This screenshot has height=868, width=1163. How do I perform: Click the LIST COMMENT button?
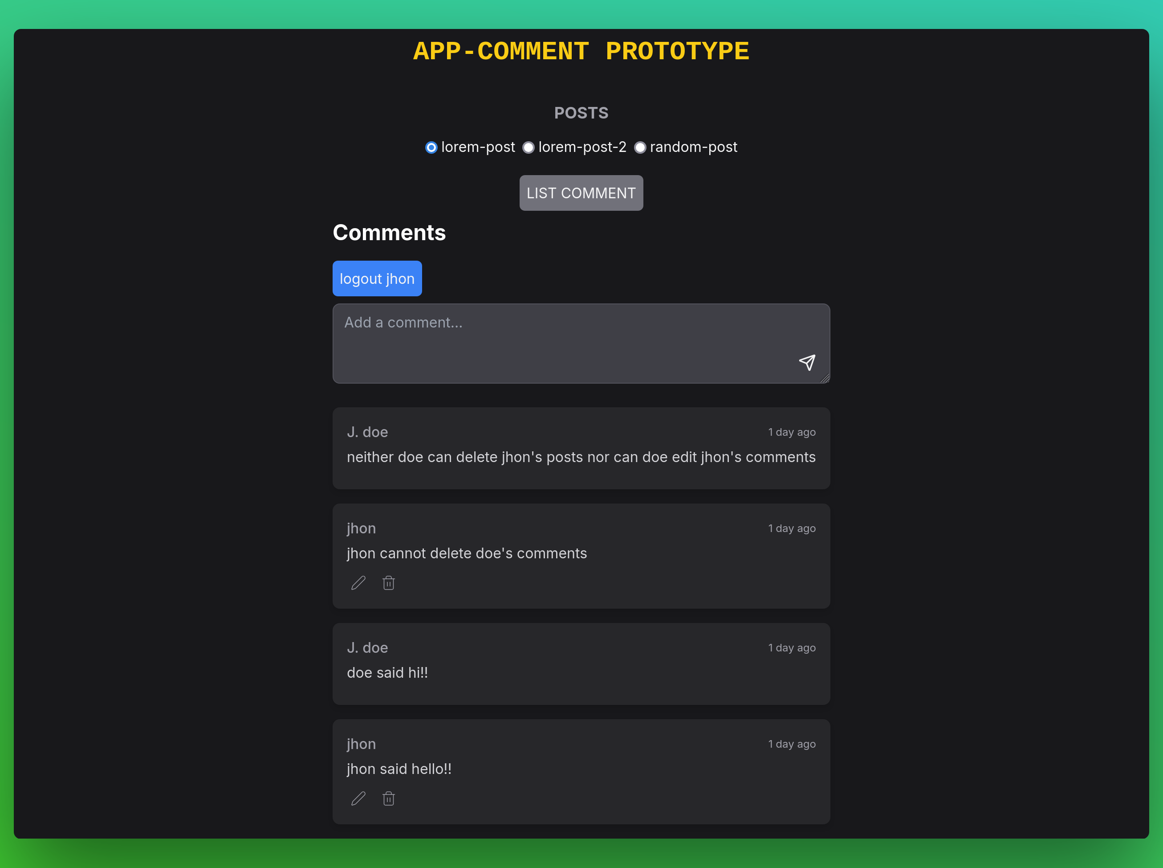coord(581,192)
